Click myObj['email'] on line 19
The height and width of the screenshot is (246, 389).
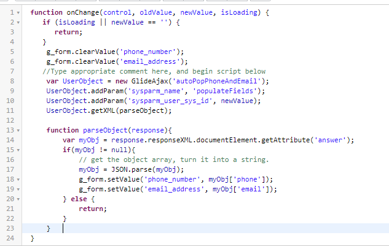(x=241, y=189)
